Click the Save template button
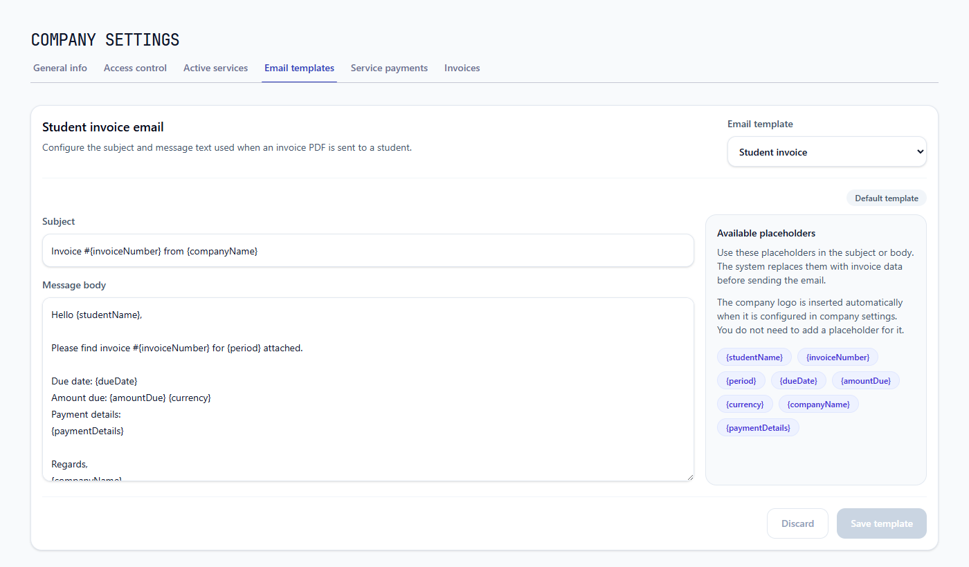The image size is (969, 567). click(x=881, y=523)
